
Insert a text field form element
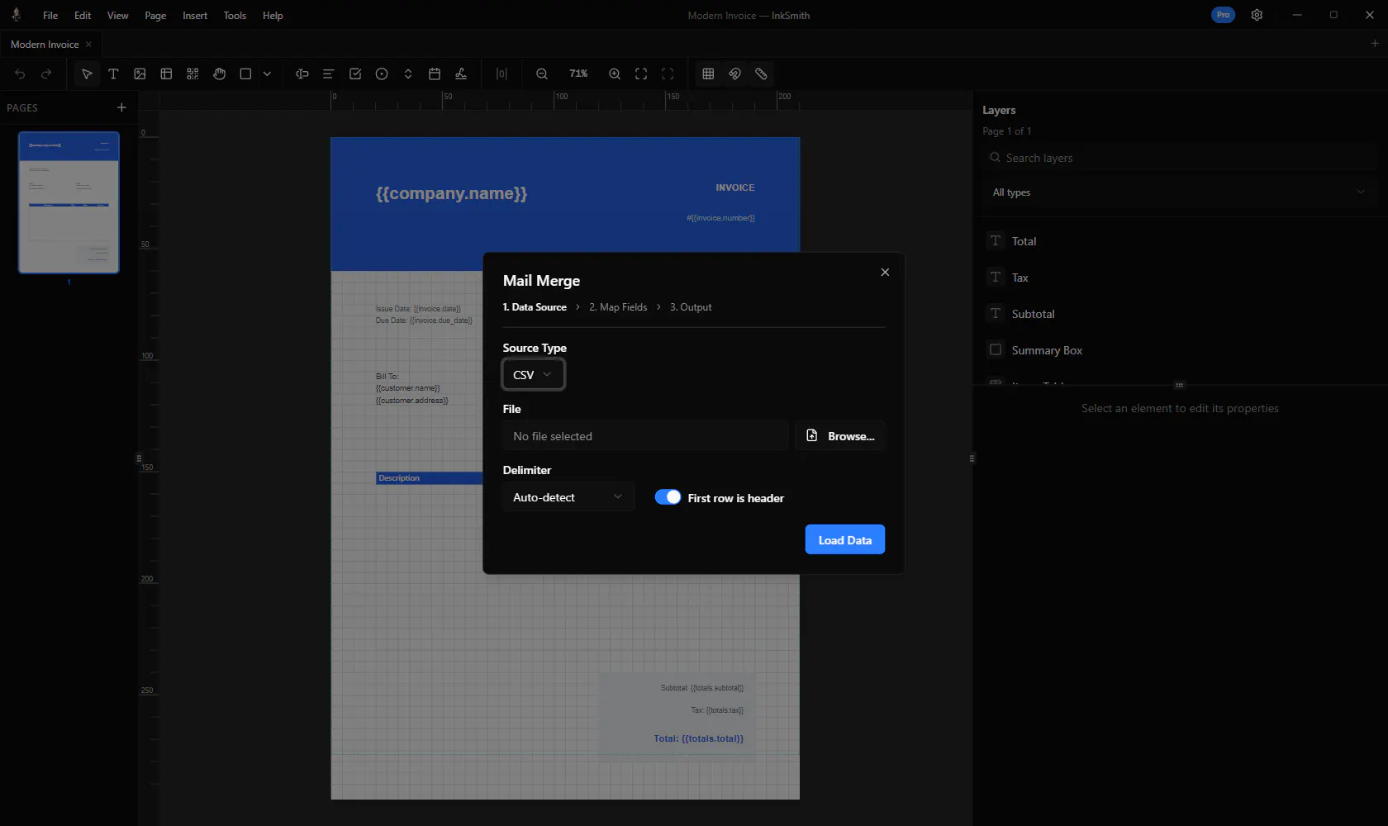302,74
